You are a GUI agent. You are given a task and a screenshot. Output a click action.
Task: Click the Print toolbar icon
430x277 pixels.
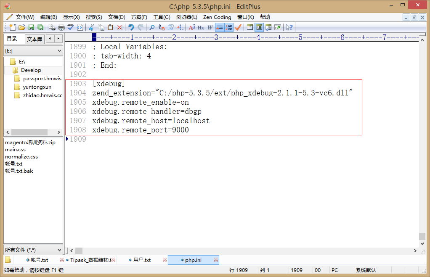pos(61,27)
